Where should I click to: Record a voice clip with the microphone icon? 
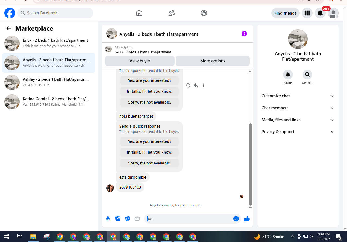[x=108, y=219]
